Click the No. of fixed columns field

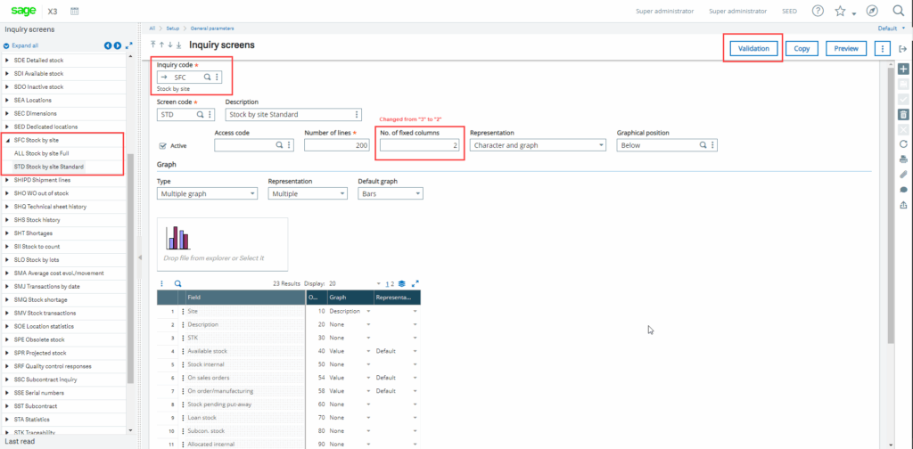(419, 144)
